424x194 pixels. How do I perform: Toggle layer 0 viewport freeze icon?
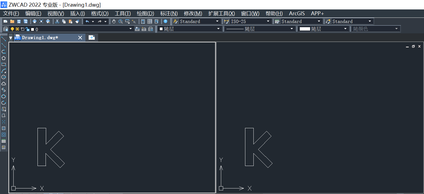[x=23, y=29]
